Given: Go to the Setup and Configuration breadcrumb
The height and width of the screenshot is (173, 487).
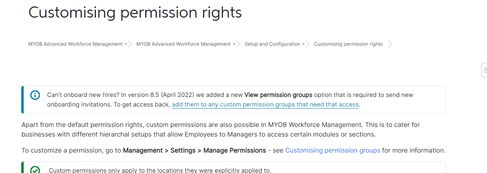Looking at the screenshot, I should point(272,44).
